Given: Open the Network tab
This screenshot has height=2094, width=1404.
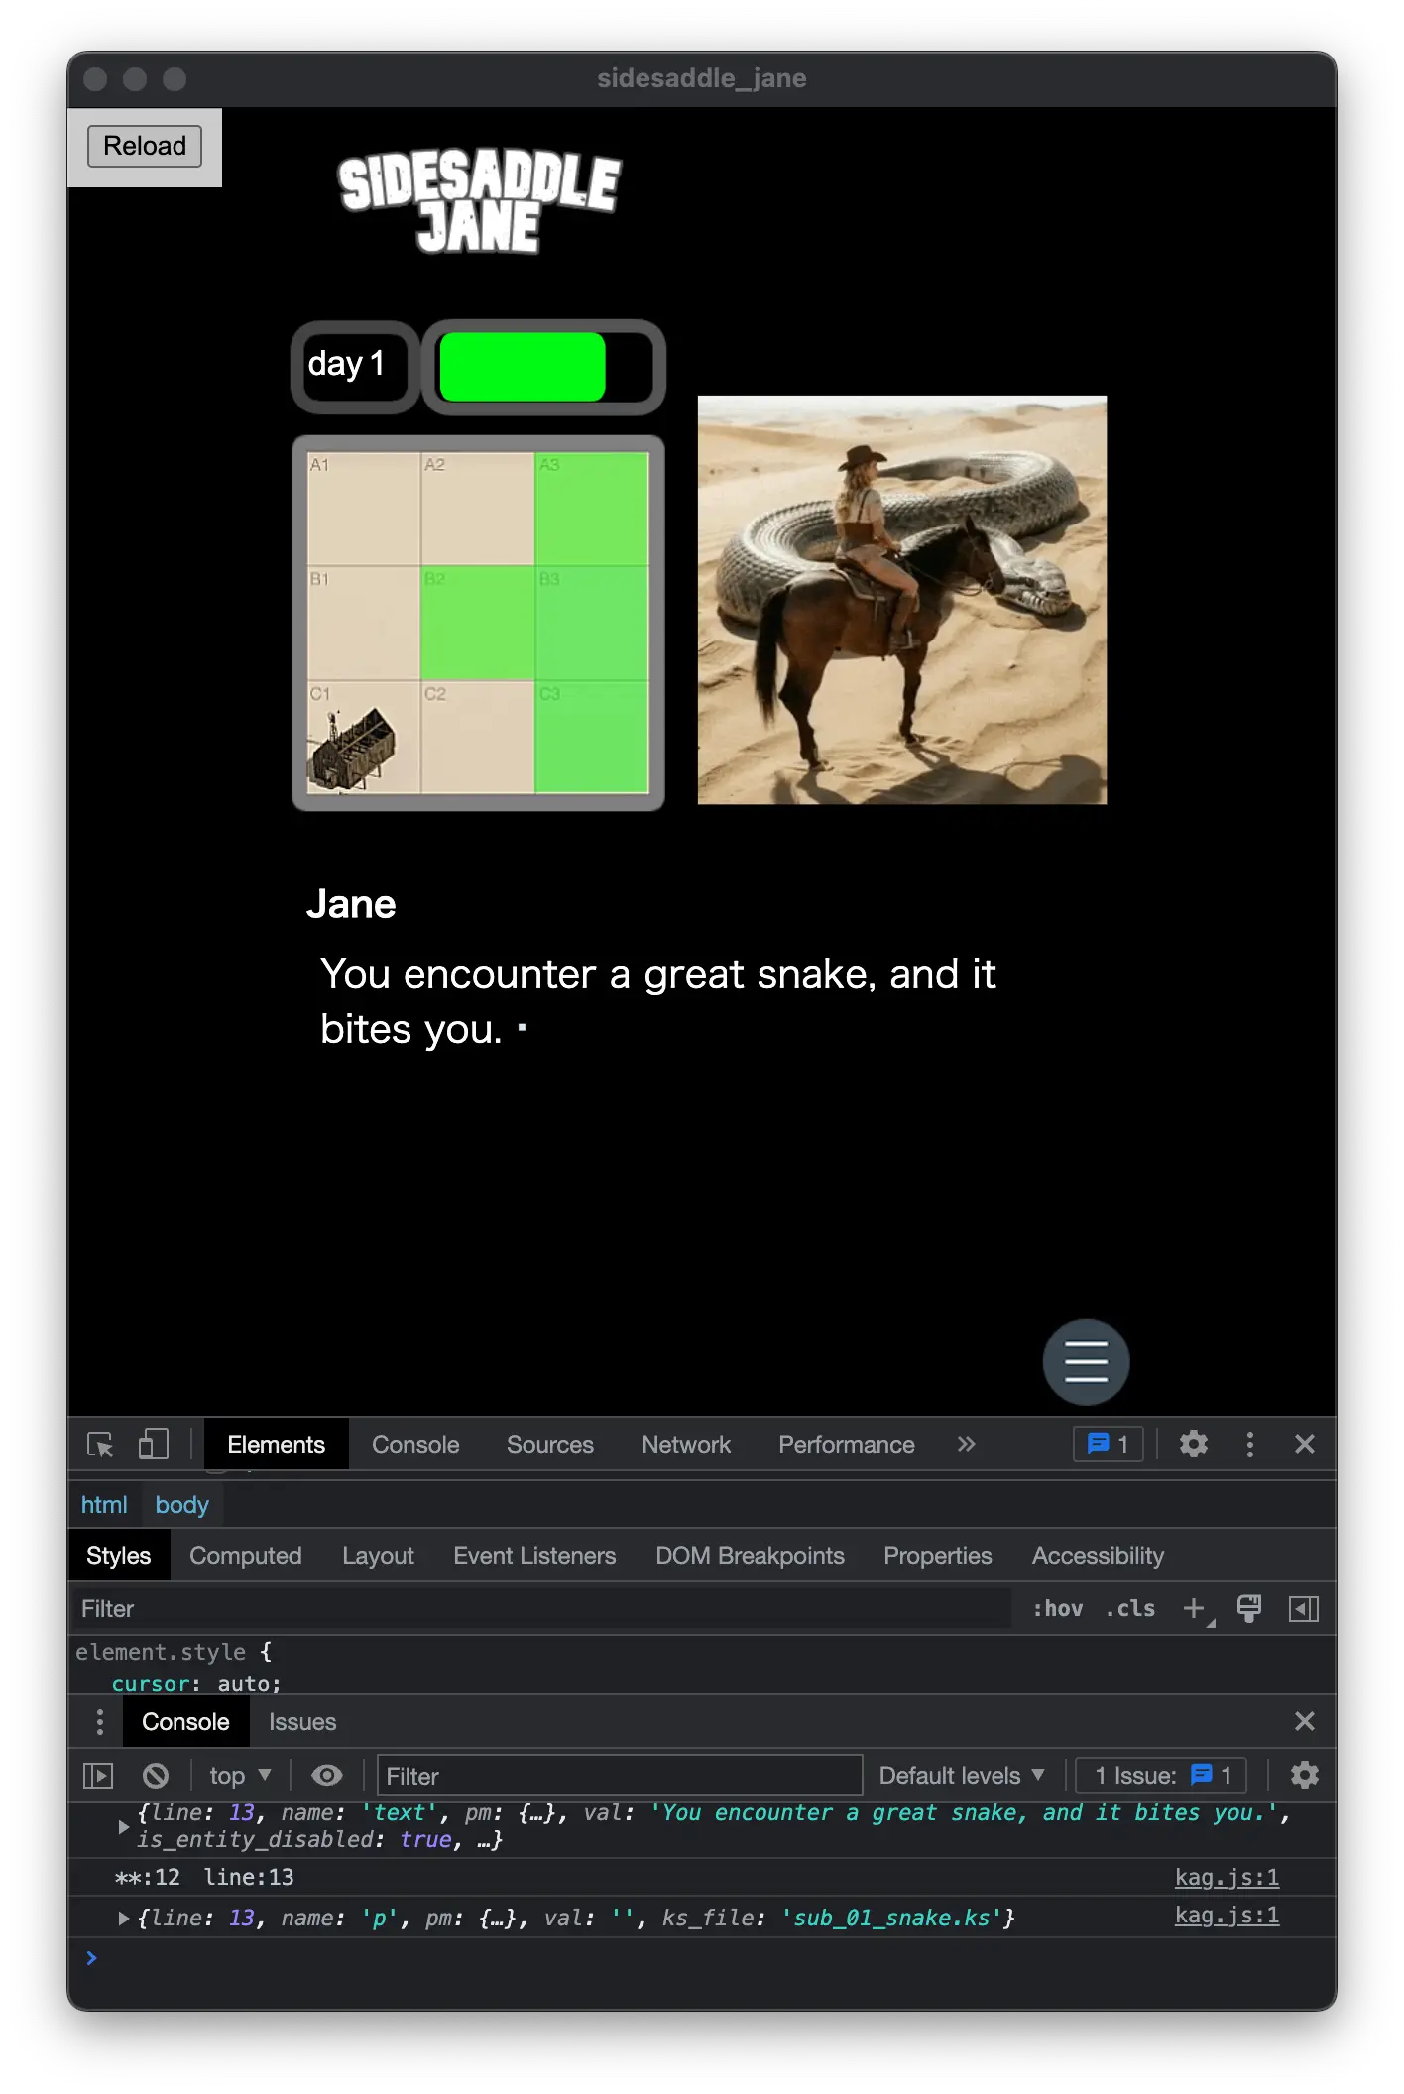Looking at the screenshot, I should click(x=686, y=1445).
